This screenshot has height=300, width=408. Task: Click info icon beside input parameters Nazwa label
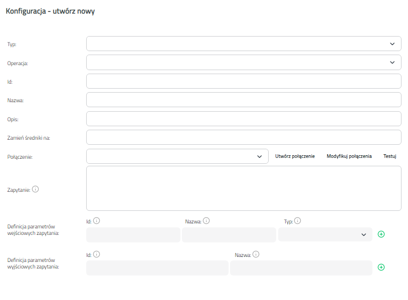click(x=207, y=221)
